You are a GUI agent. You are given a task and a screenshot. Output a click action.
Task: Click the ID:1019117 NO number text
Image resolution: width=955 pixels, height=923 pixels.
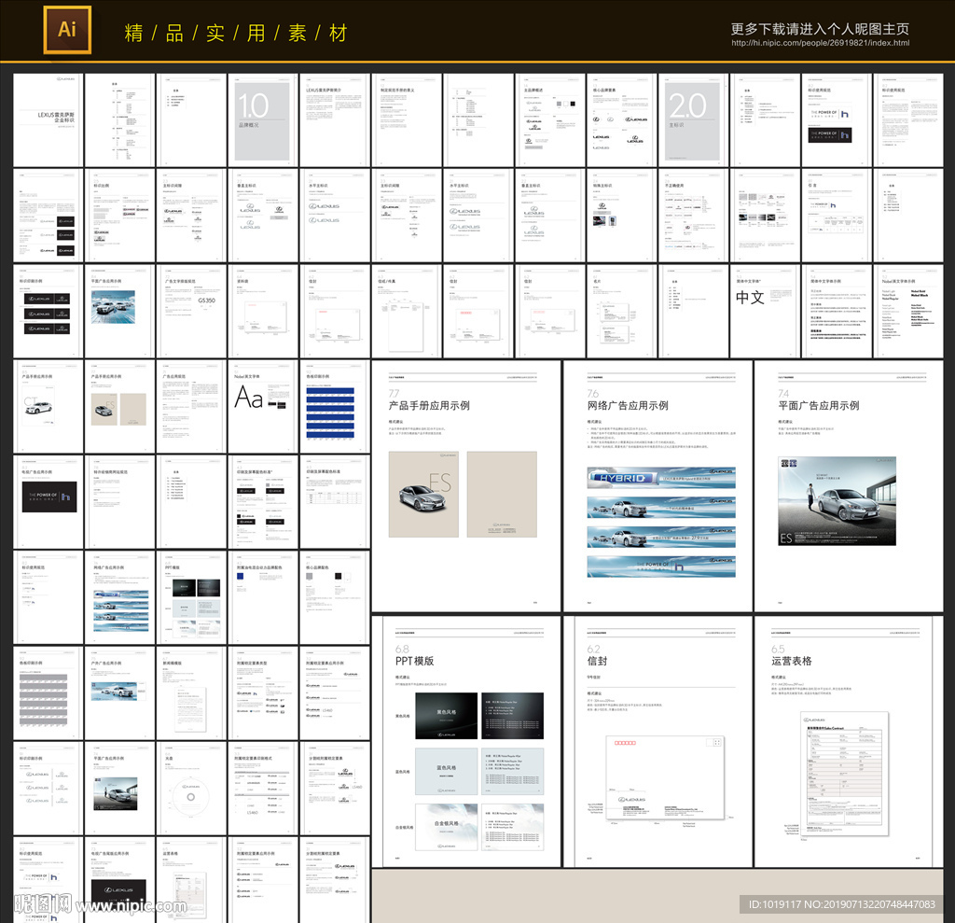(842, 904)
